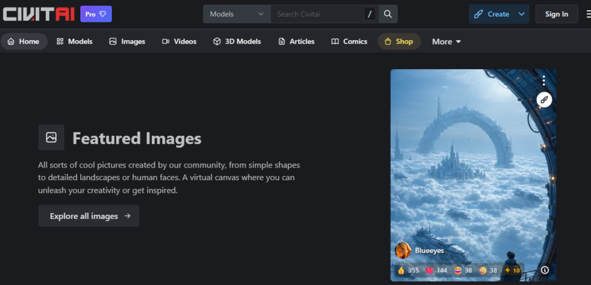Click the Create button

pos(492,14)
